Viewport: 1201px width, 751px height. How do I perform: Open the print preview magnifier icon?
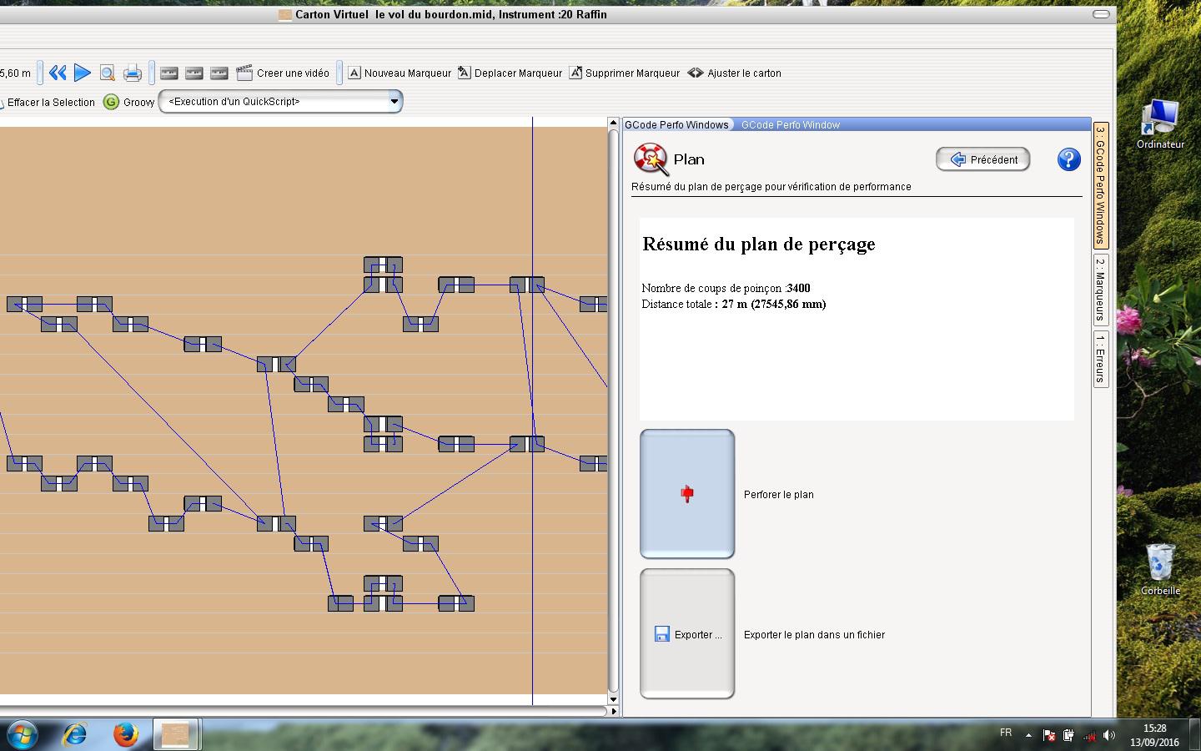click(107, 73)
